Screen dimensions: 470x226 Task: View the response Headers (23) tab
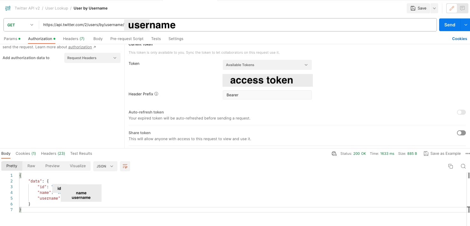(53, 154)
